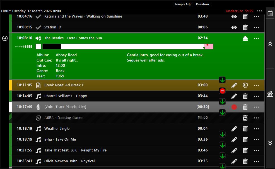Delete Katrina and the Waves row
Screen dimensions: 275x169
(x=245, y=17)
